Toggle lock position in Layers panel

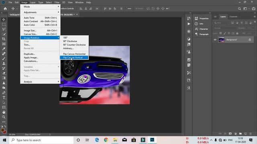coord(229,33)
